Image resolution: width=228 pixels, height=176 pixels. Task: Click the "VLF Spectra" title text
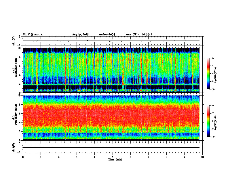click(33, 35)
